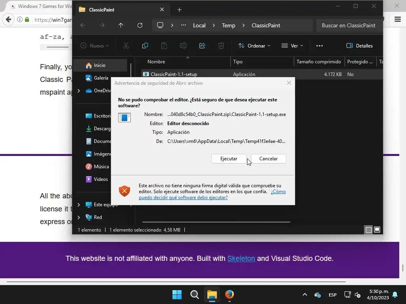Viewport: 406px width, 304px height.
Task: Select the Local breadcrumb segment
Action: coord(199,25)
